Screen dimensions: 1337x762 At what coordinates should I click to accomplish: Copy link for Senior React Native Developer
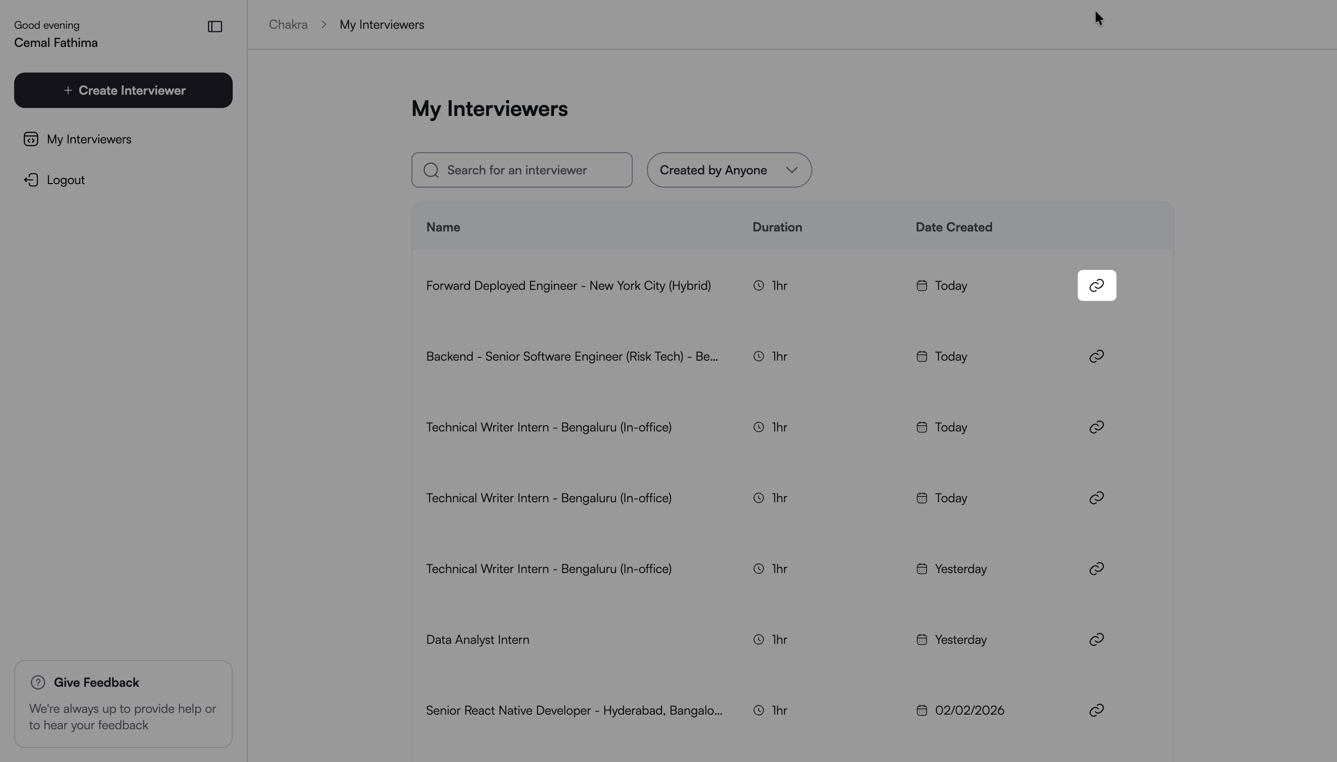pyautogui.click(x=1096, y=710)
